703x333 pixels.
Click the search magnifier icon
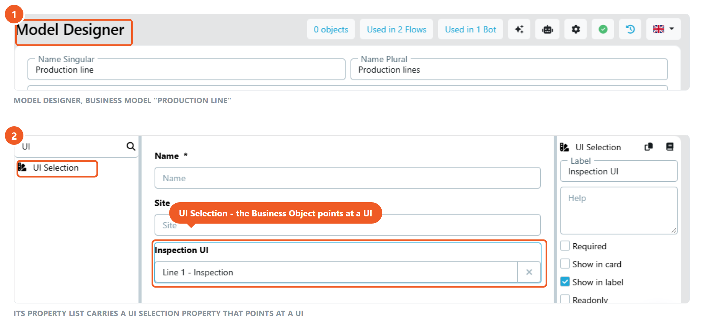(x=131, y=147)
